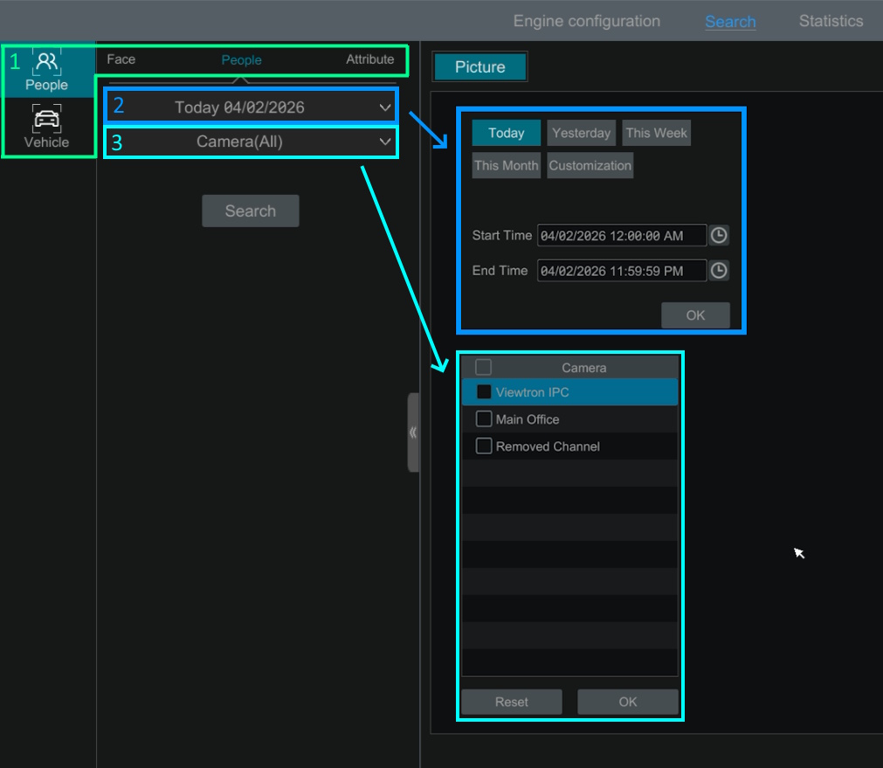Screen dimensions: 883x768
Task: Click the Search button
Action: tap(251, 211)
